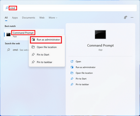Screen dimensions: 140x116
Task: Choose Pin to taskbar in context menu
Action: click(x=47, y=62)
